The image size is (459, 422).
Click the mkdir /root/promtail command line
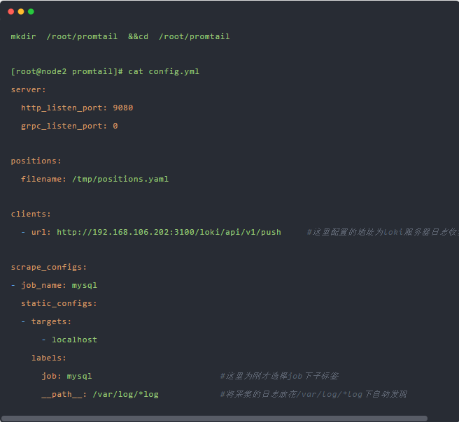[x=120, y=36]
